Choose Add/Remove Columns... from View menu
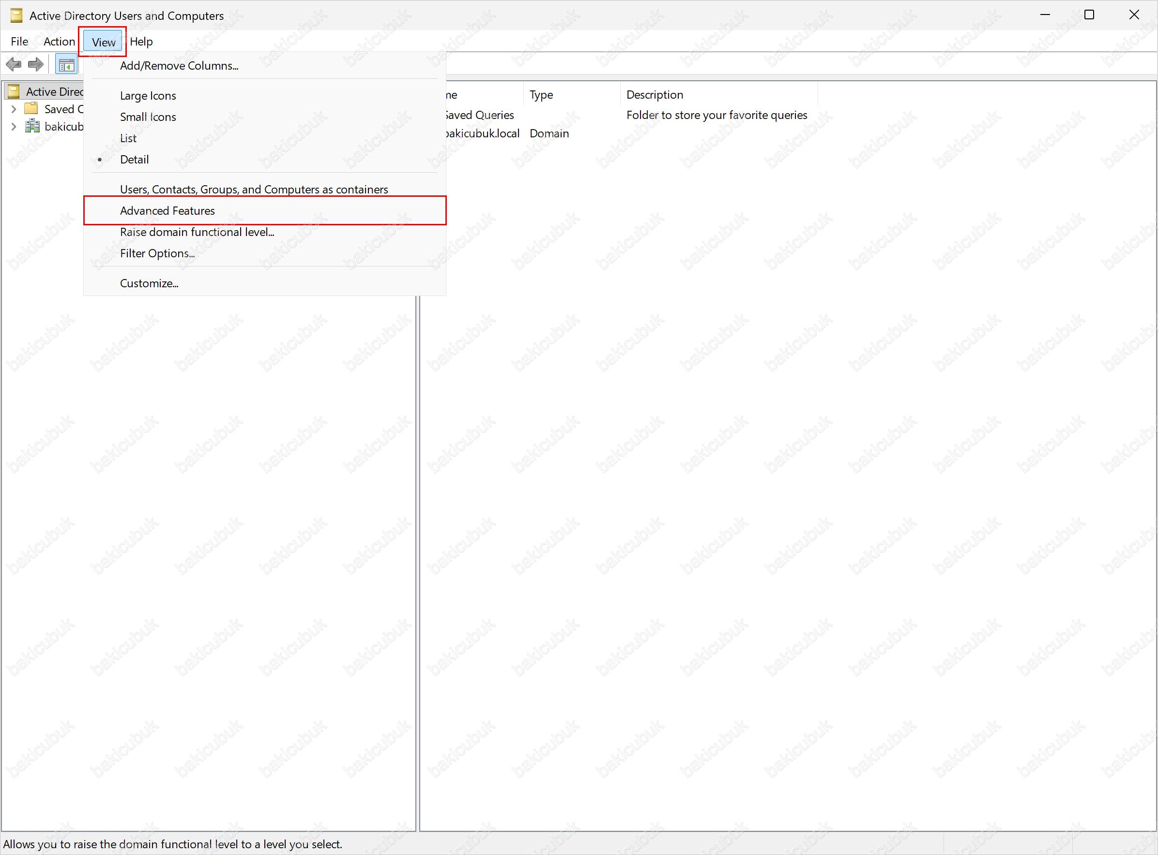 click(265, 66)
